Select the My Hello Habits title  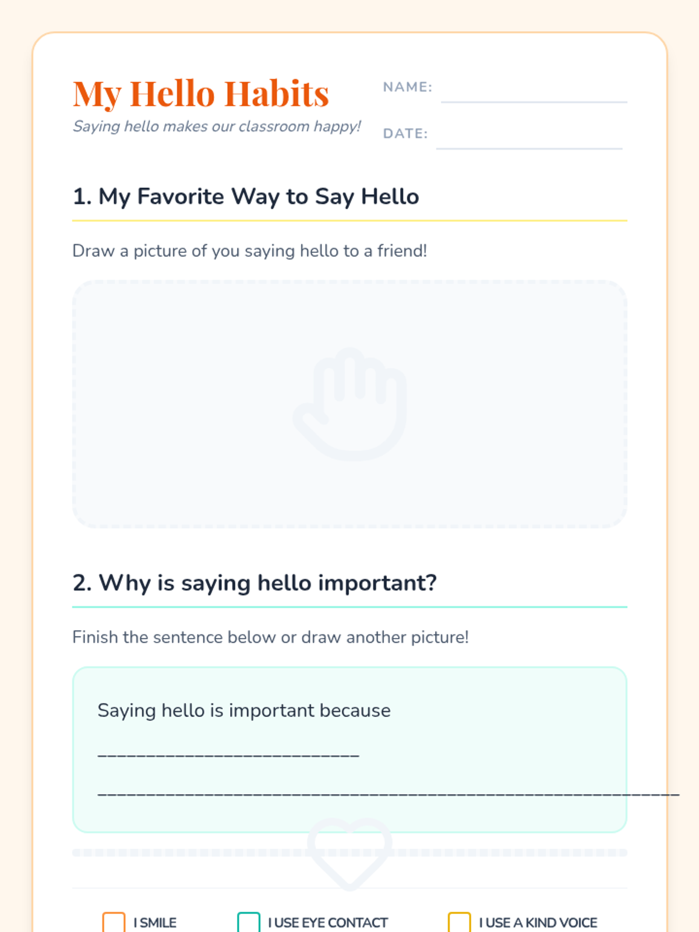201,94
